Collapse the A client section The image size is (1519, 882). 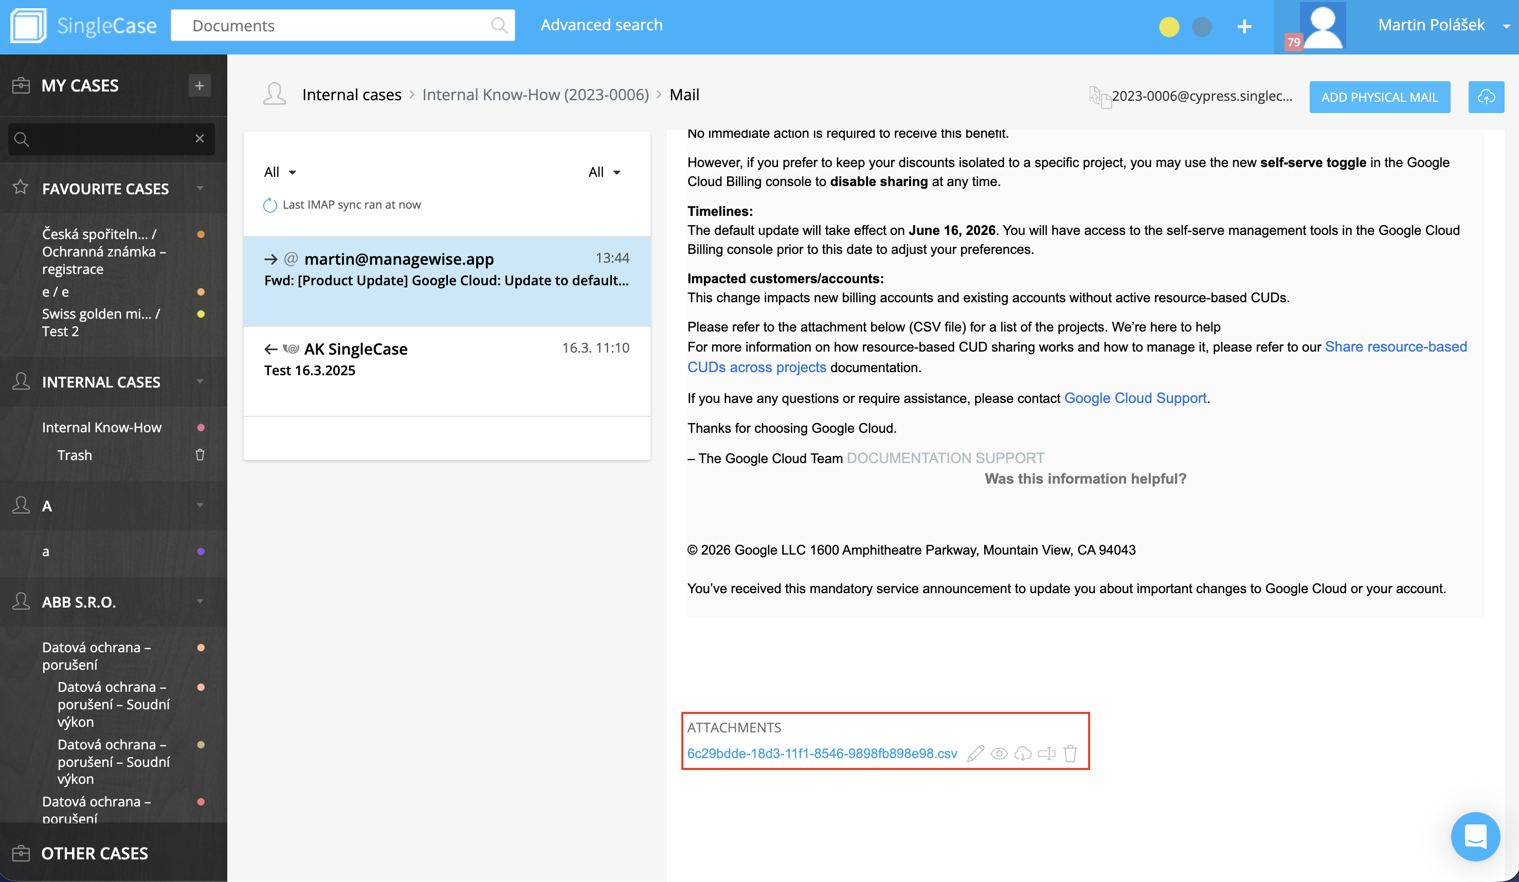pos(200,505)
